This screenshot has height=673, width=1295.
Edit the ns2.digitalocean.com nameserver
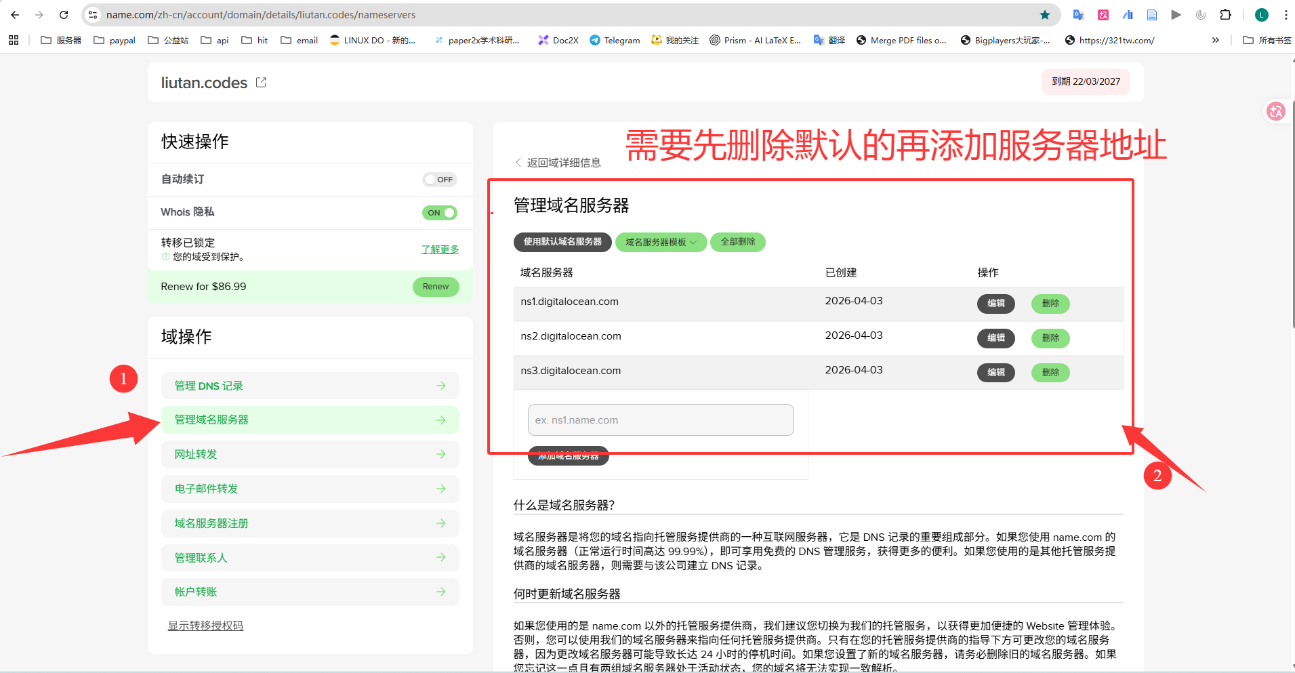click(995, 338)
